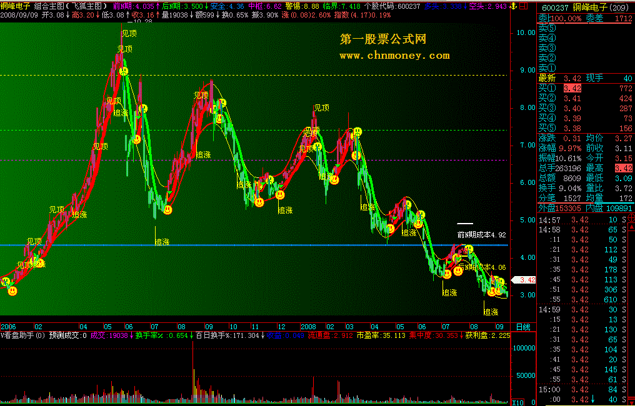
Task: Click the 总手 263196 value
Action: tap(560, 168)
